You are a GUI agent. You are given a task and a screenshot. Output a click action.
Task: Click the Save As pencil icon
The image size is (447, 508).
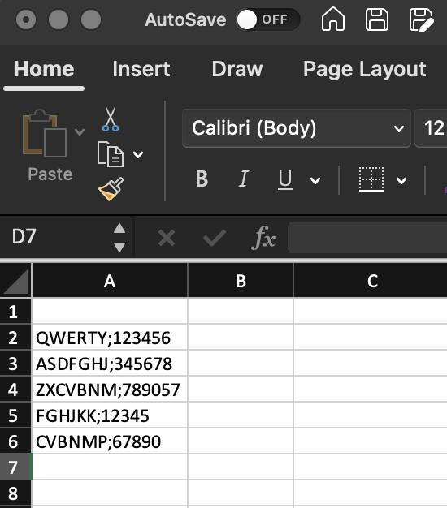click(421, 20)
